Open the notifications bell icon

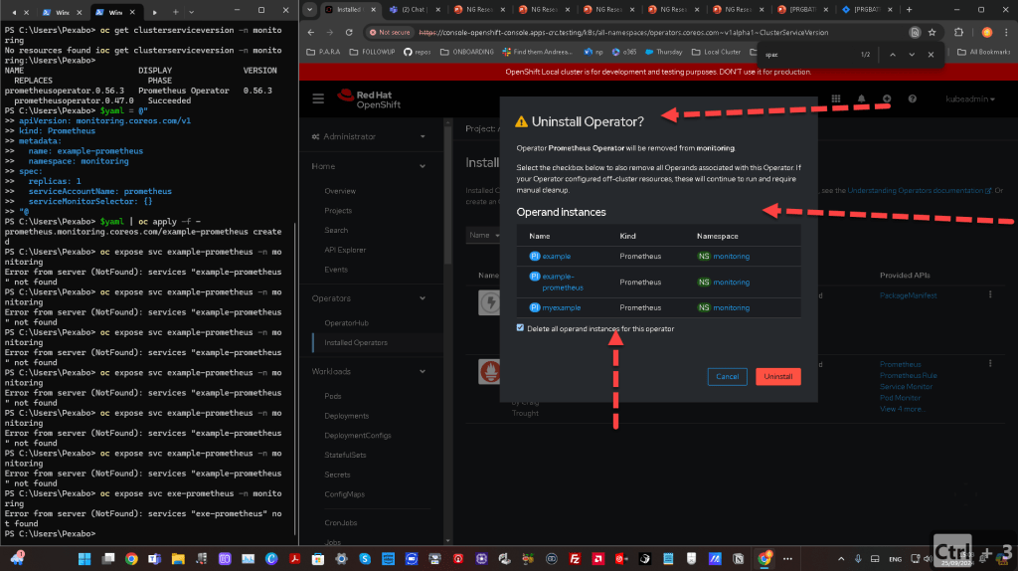coord(861,98)
